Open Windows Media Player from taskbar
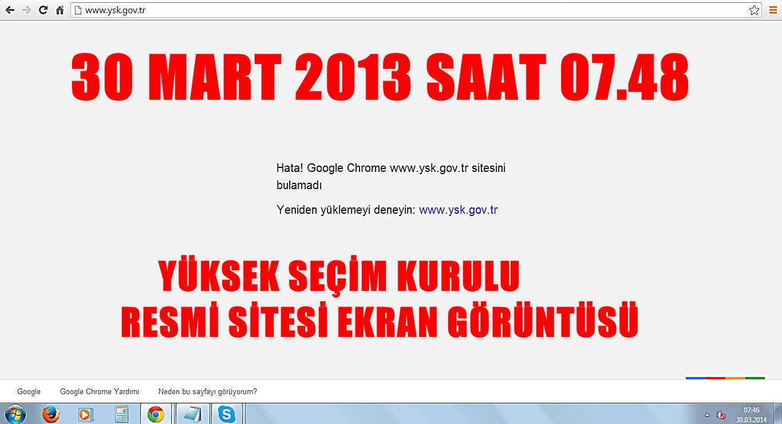This screenshot has height=424, width=782. coord(85,414)
